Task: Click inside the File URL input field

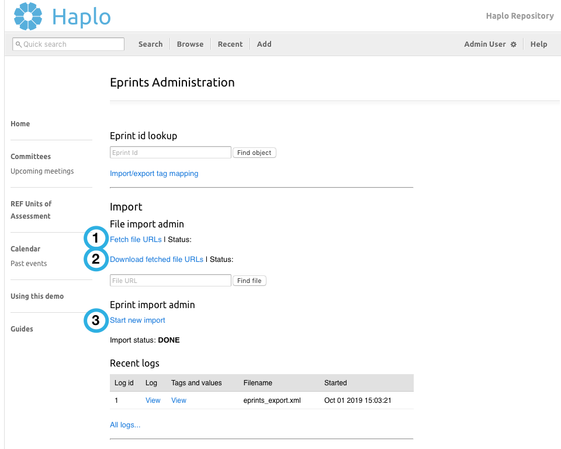Action: 170,280
